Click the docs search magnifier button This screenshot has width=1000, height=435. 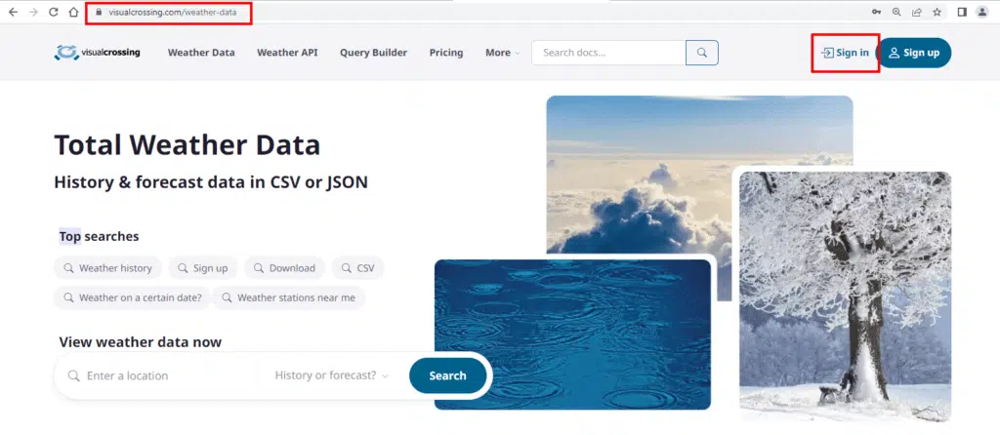pyautogui.click(x=702, y=53)
